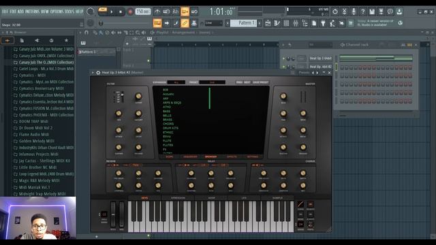Open the Mixer view icon
Screen dimensions: 436x245
coord(296,23)
